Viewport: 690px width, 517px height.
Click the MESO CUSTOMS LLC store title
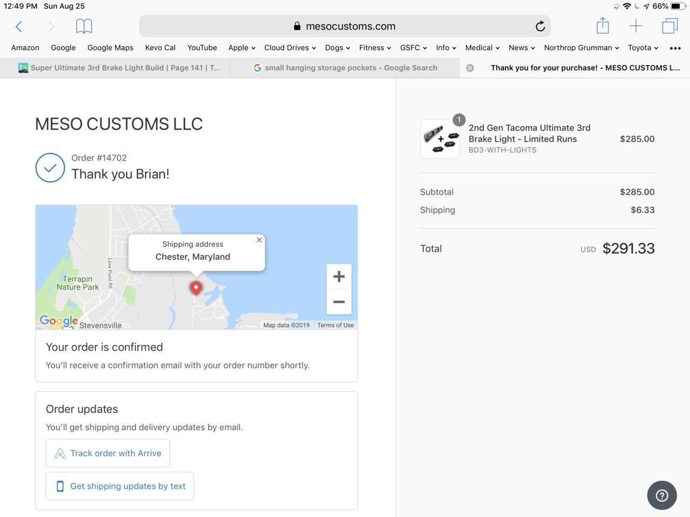(119, 124)
